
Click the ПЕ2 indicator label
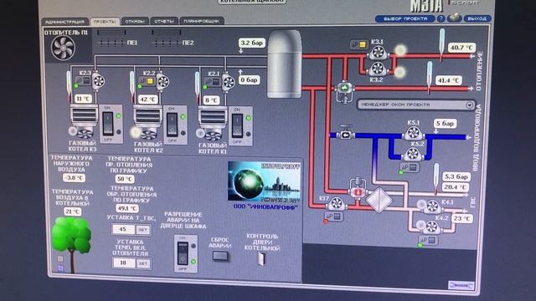tap(188, 43)
